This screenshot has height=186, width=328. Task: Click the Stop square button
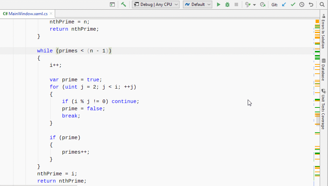point(236,4)
